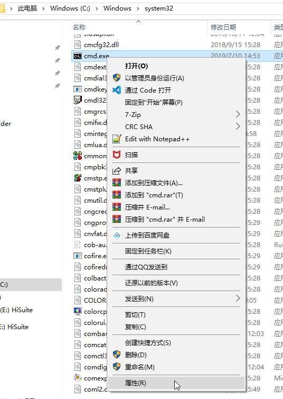The width and height of the screenshot is (283, 399).
Task: Open the dropdown chevron after Windows (C:)
Action: [x=97, y=8]
